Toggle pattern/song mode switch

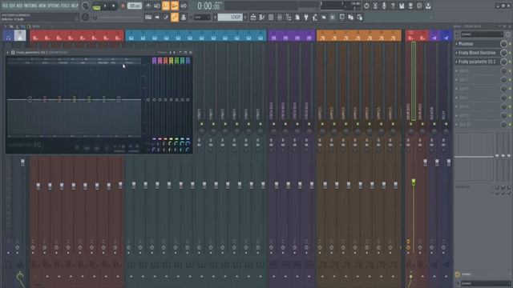96,6
